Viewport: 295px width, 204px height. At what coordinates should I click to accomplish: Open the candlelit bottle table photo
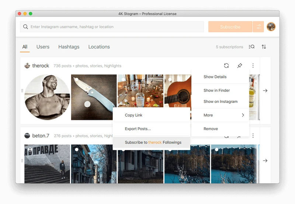(x=140, y=91)
